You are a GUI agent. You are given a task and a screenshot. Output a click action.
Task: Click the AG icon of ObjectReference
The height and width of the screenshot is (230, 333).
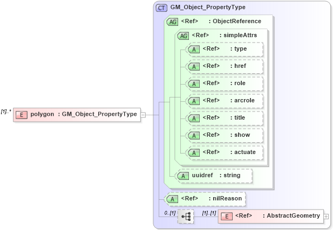point(172,22)
